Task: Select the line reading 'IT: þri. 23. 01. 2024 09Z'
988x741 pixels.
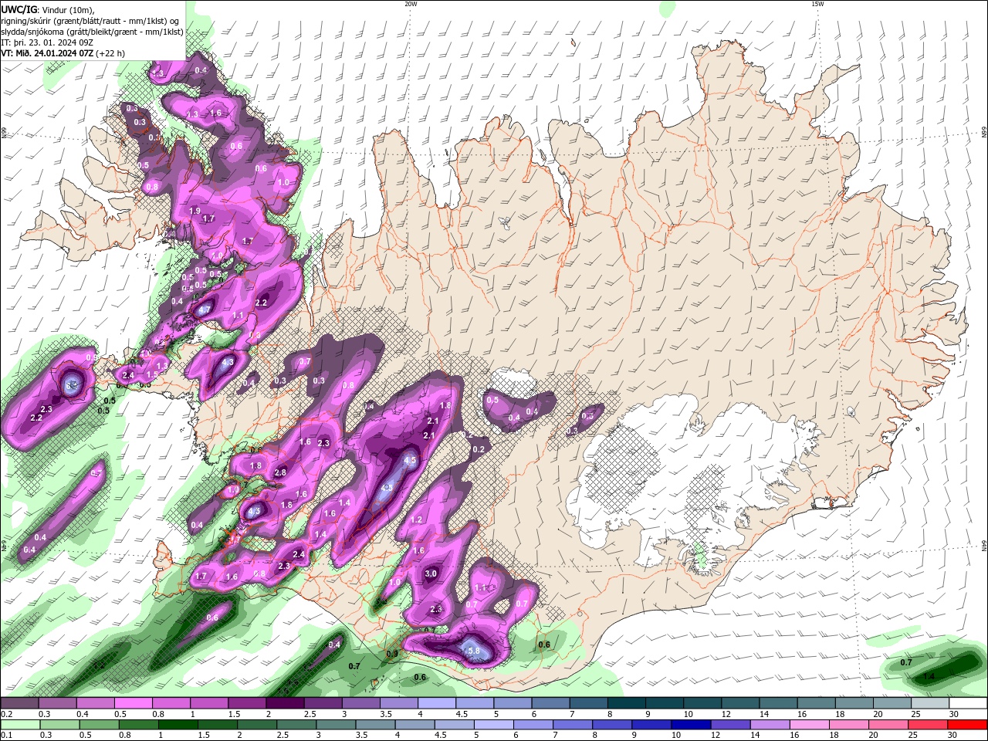Action: 47,42
